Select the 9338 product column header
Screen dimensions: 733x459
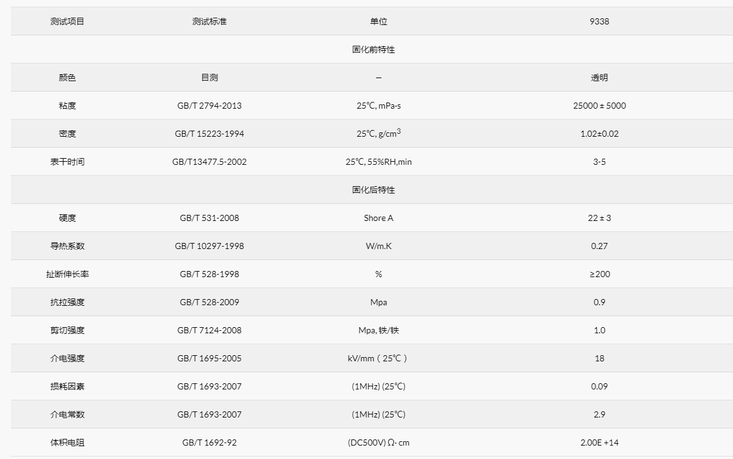click(x=599, y=21)
